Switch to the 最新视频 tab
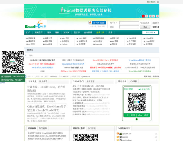The image size is (183, 141). coord(32,128)
